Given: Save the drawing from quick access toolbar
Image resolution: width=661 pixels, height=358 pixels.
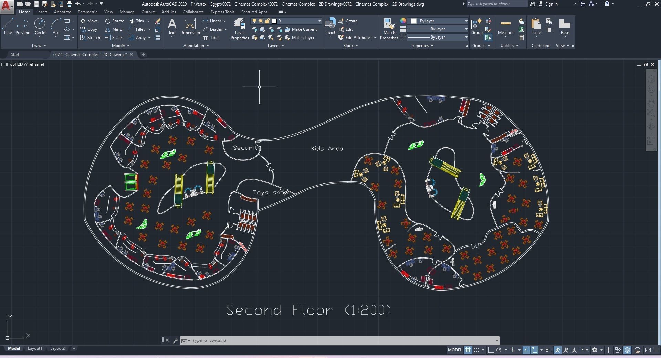Looking at the screenshot, I should tap(36, 4).
